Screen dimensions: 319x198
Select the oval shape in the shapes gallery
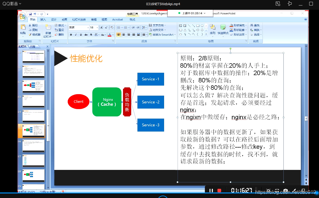[202, 26]
